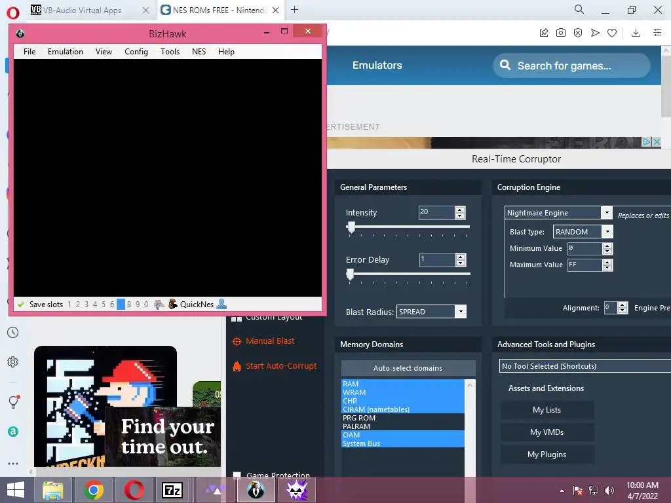Switch to VB-Audio Virtual Apps tab
Image resolution: width=671 pixels, height=503 pixels.
(82, 10)
